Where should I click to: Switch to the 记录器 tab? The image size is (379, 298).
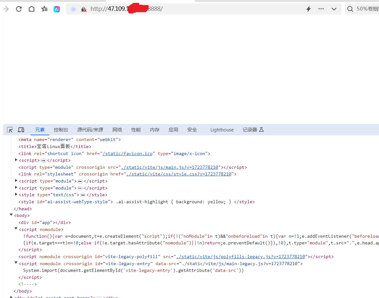[253, 130]
